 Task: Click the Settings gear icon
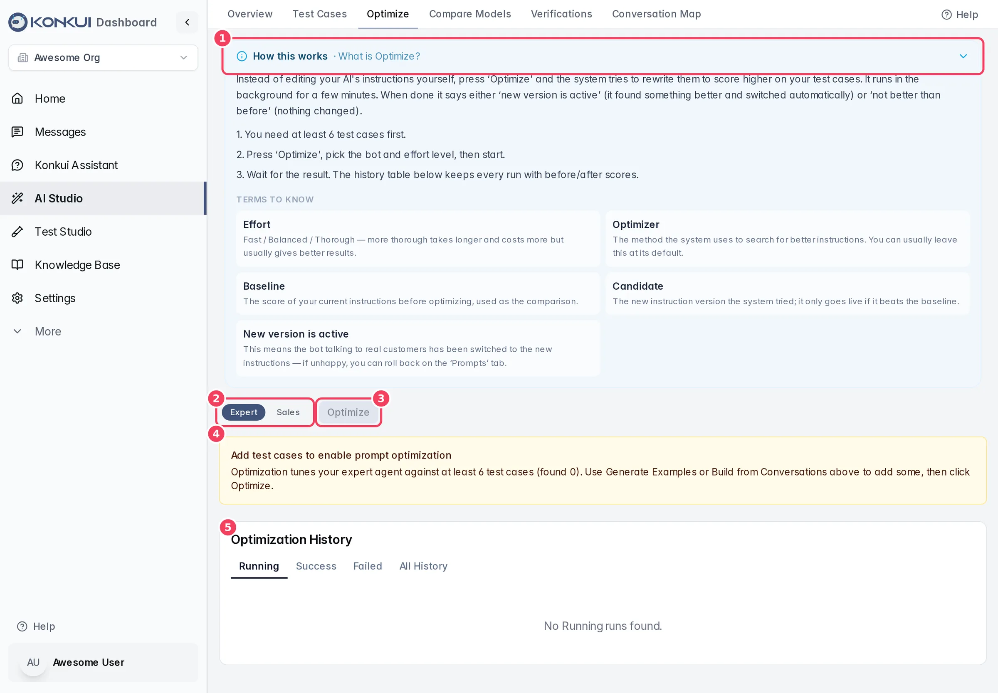pyautogui.click(x=17, y=298)
